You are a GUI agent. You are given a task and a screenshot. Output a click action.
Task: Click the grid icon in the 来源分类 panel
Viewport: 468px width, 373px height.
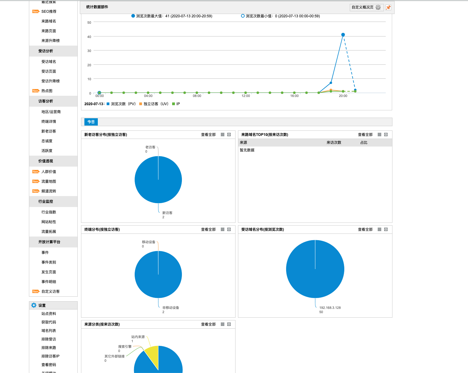(x=222, y=324)
